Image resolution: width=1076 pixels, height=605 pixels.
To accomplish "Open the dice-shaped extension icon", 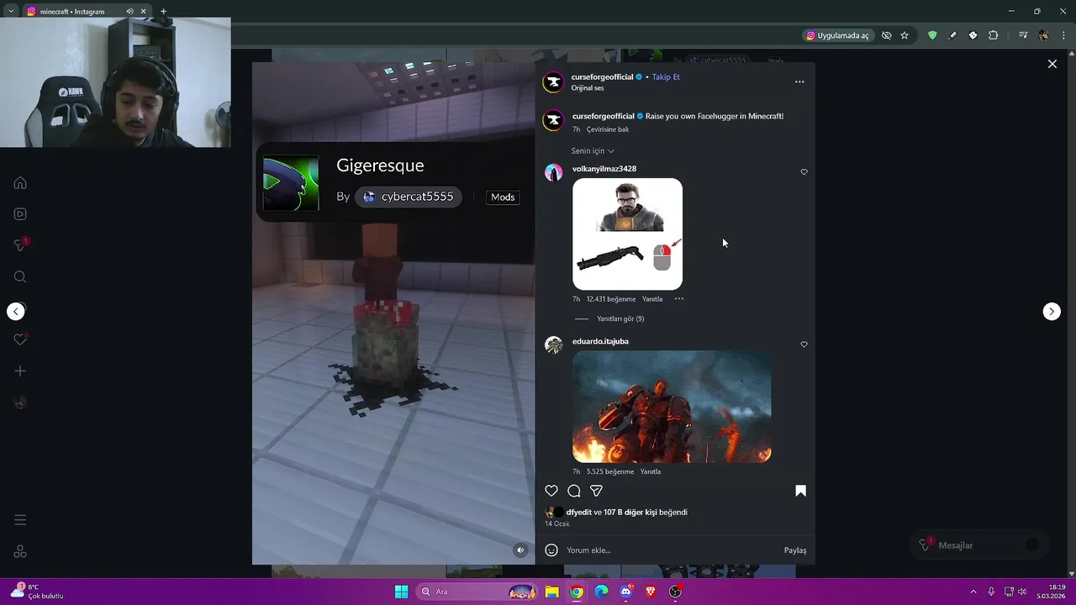I will pyautogui.click(x=973, y=35).
